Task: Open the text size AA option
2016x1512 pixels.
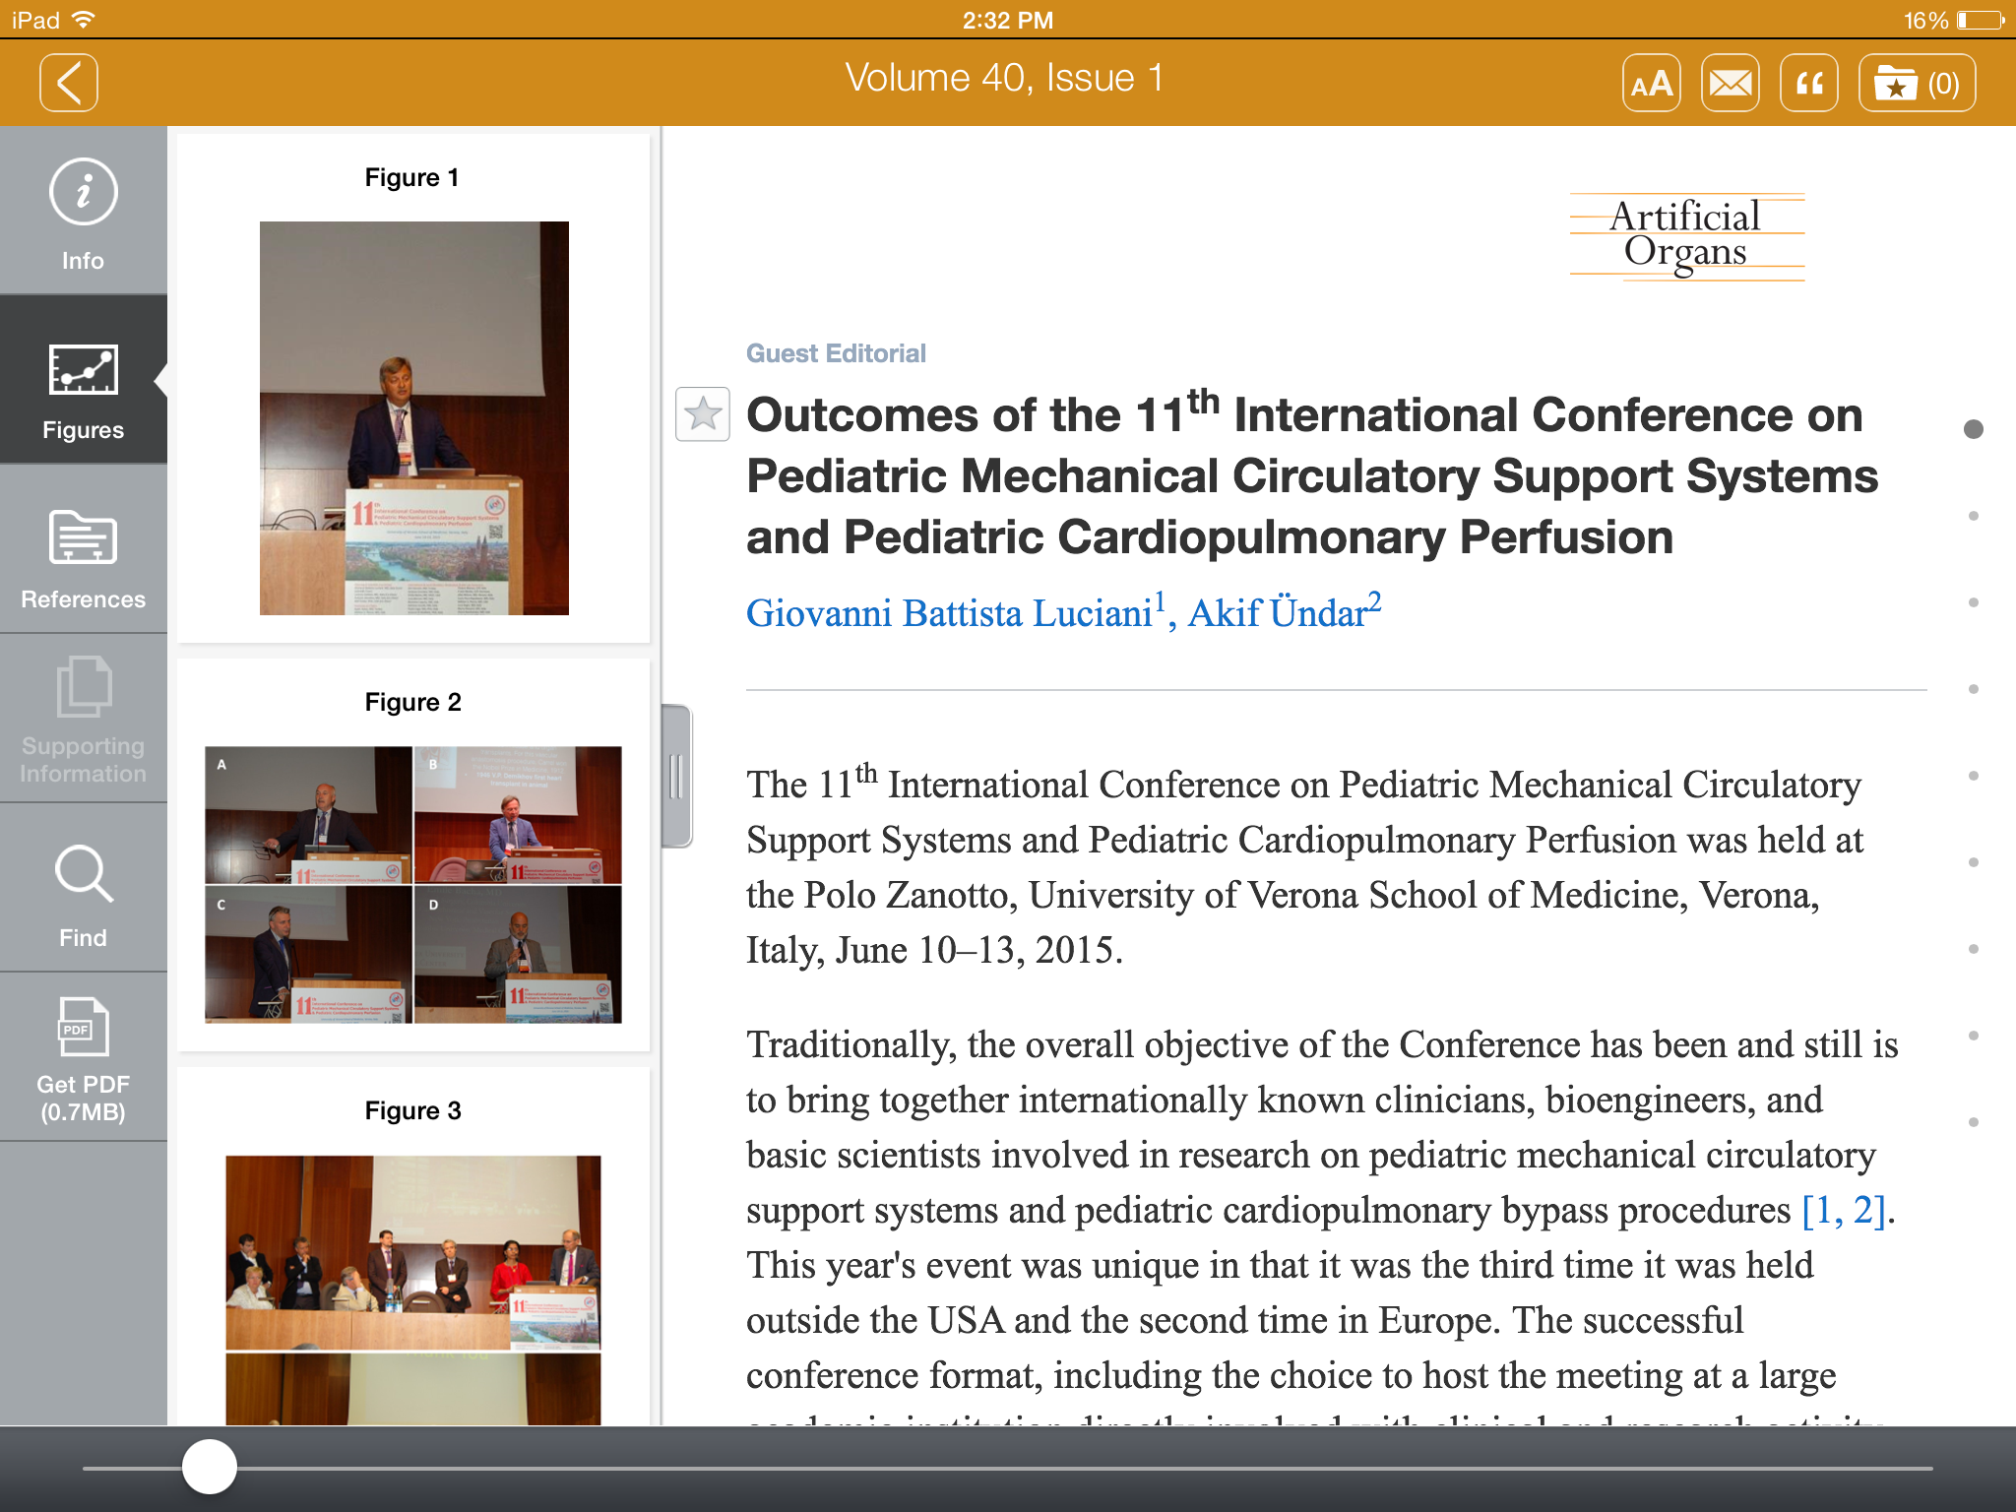Action: 1651,84
